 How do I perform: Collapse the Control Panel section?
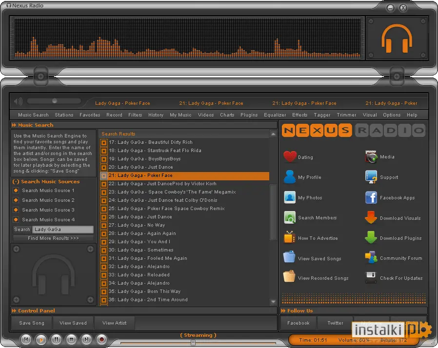coord(14,310)
